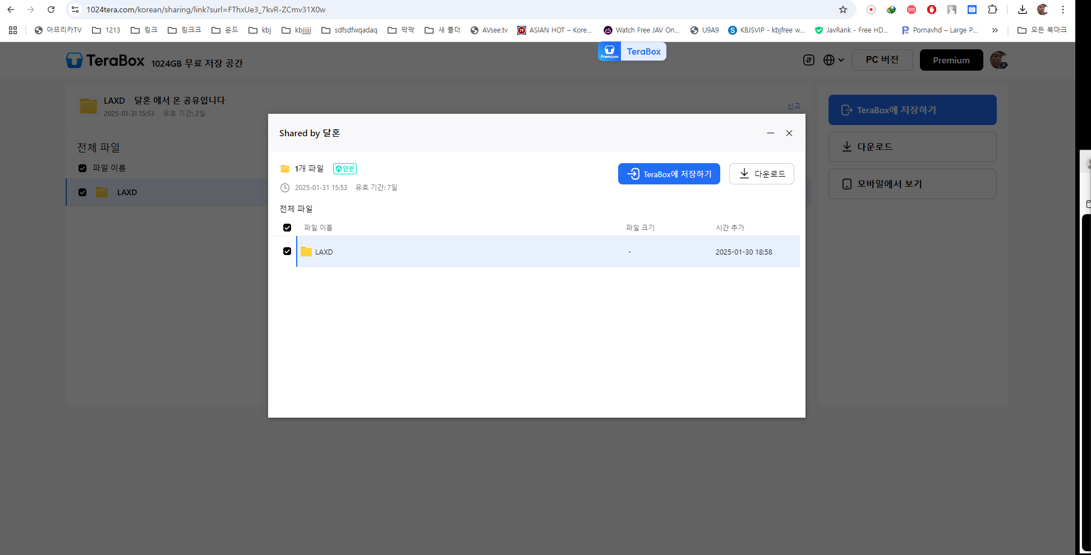Open the 새 폴더 bookmark folder

coord(443,30)
